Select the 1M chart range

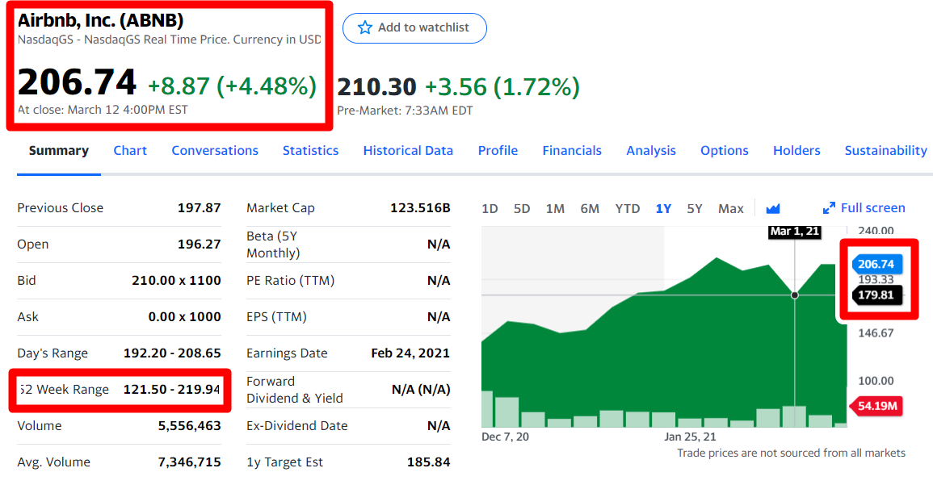(555, 208)
